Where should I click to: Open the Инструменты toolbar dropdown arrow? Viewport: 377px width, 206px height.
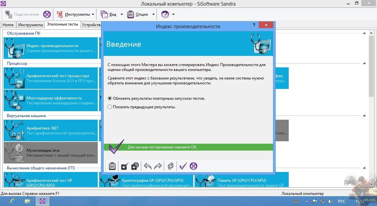point(93,14)
